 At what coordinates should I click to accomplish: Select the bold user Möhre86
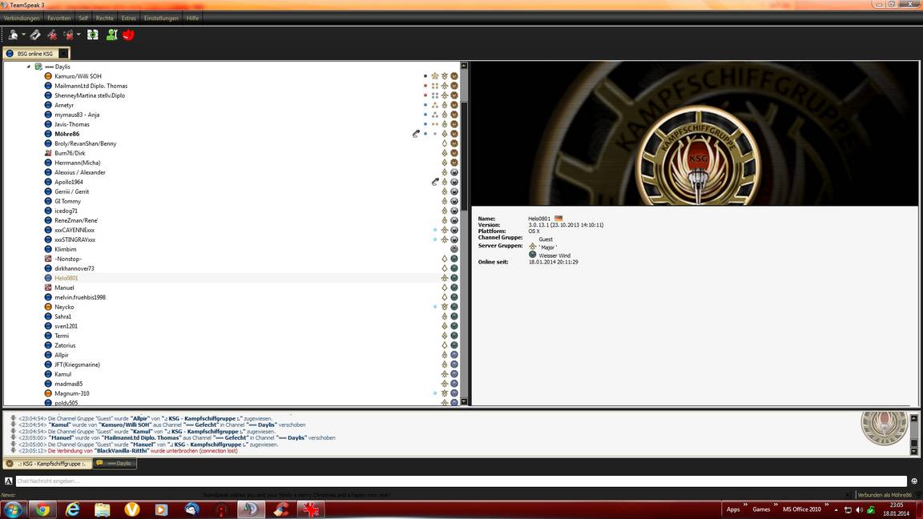coord(67,135)
